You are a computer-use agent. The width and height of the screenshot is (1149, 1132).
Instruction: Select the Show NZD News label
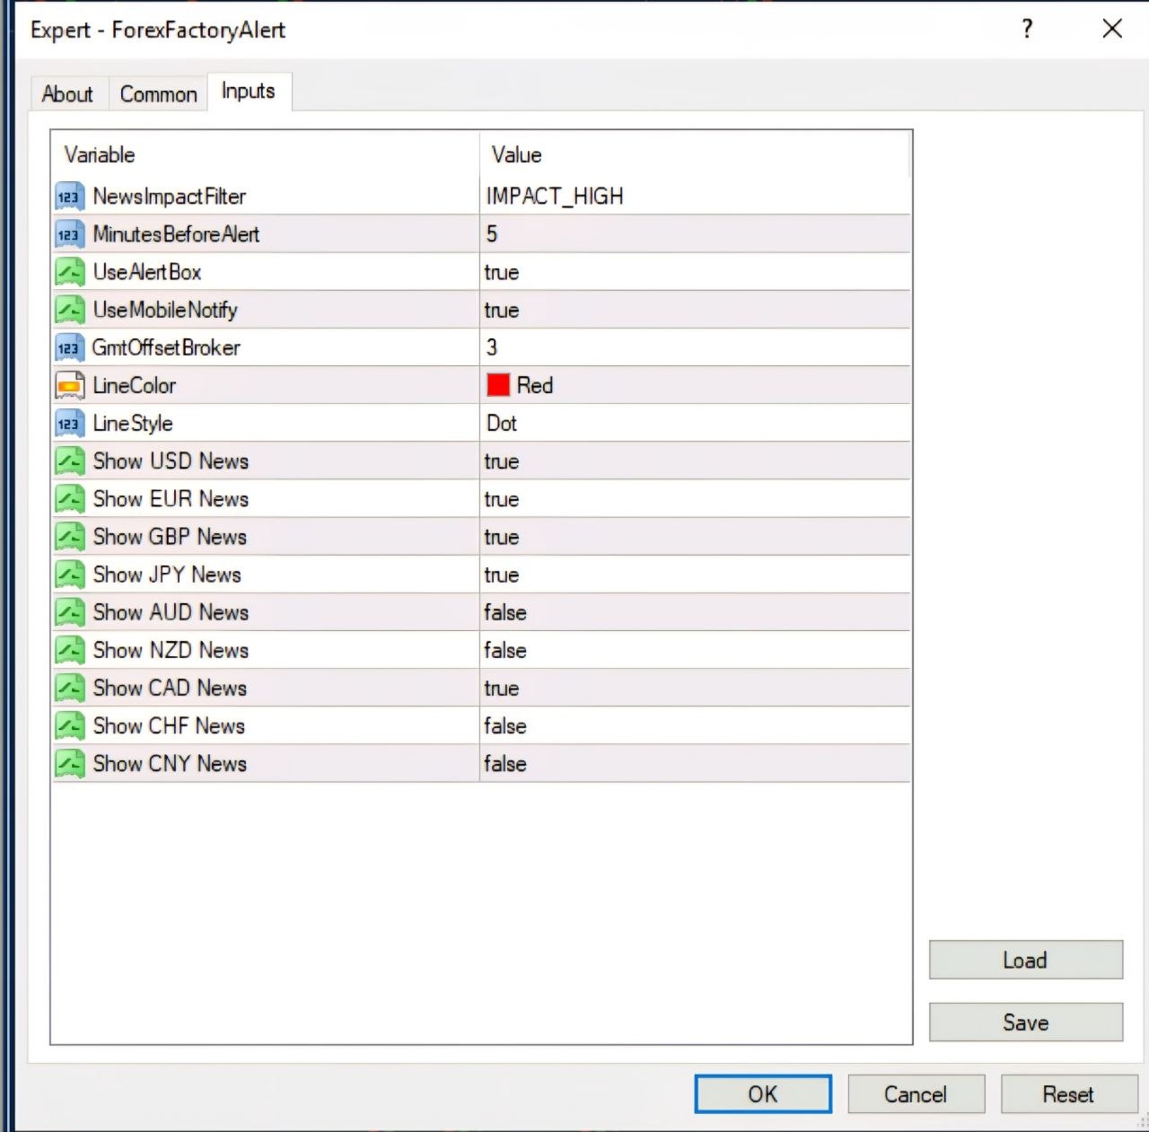pyautogui.click(x=171, y=650)
